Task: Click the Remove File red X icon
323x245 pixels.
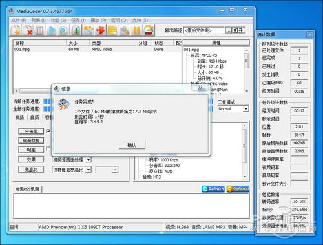Action: pyautogui.click(x=27, y=30)
